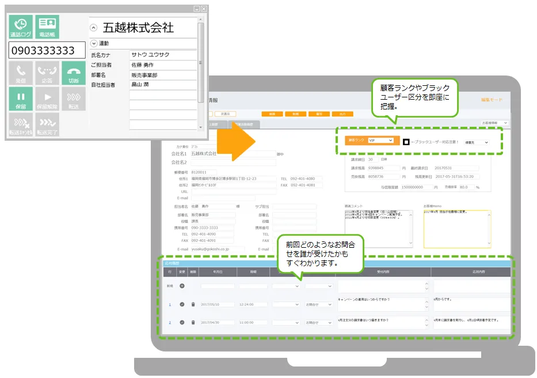The image size is (537, 378).
Task: Click the 郵便番号 field 8120011
Action: (x=203, y=172)
